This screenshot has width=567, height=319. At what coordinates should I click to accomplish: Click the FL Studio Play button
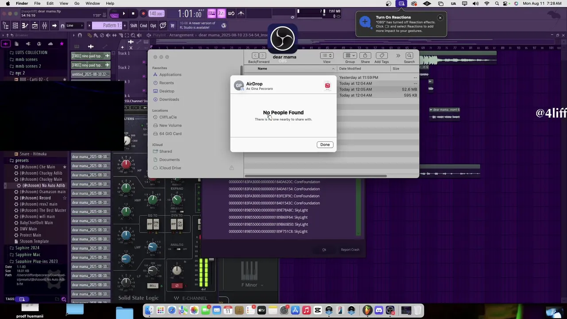point(124,14)
